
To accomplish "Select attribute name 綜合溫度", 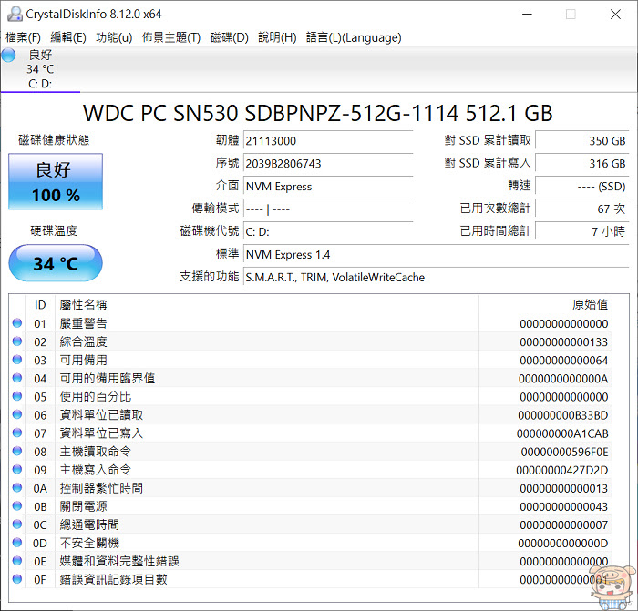I will [x=84, y=341].
